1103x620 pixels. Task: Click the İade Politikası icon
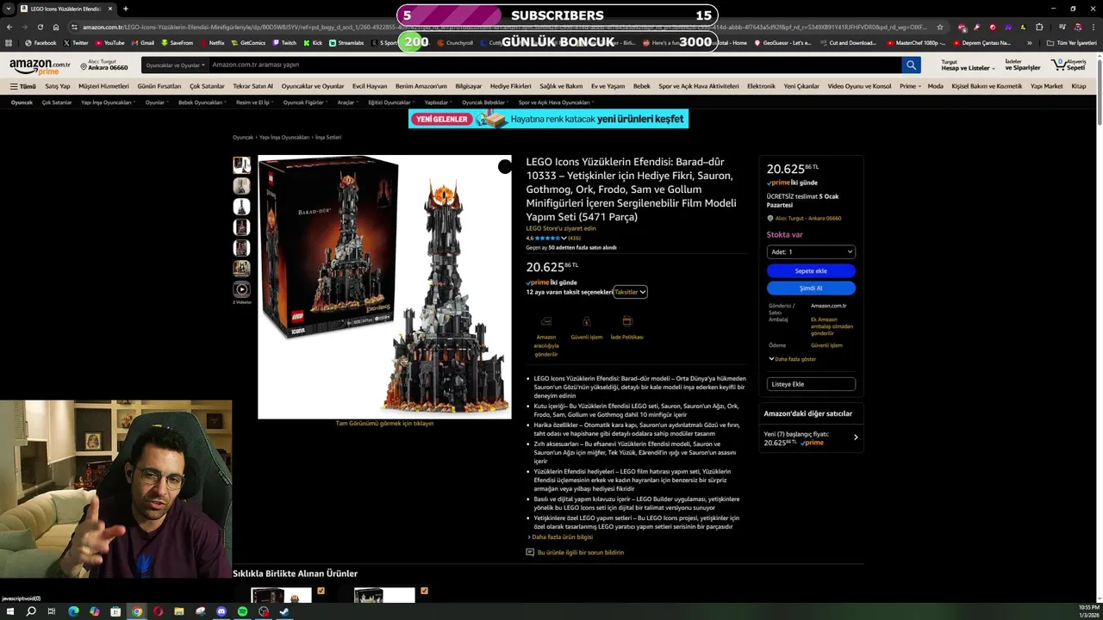[626, 321]
